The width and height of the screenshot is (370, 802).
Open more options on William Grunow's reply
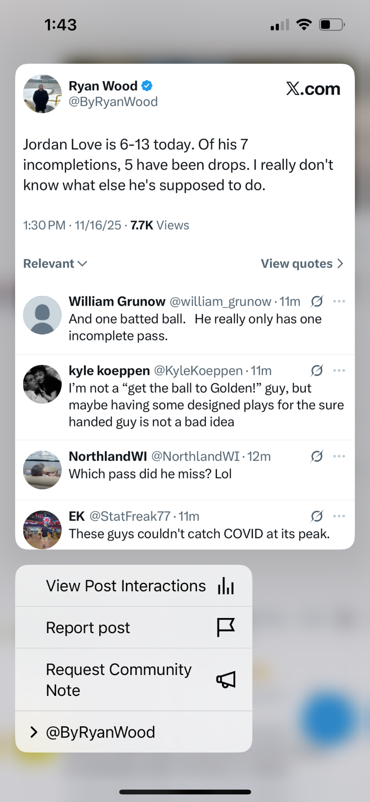point(339,302)
